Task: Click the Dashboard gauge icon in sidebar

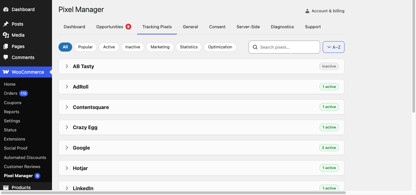Action: coord(6,9)
